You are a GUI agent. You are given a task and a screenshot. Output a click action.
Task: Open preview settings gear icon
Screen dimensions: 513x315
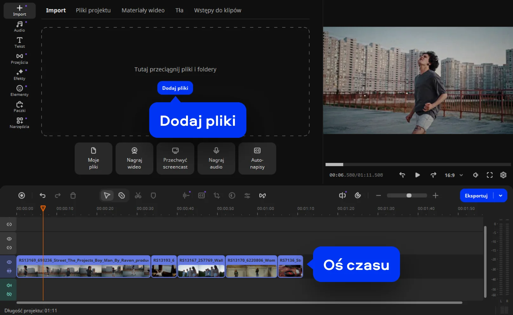[x=503, y=175]
